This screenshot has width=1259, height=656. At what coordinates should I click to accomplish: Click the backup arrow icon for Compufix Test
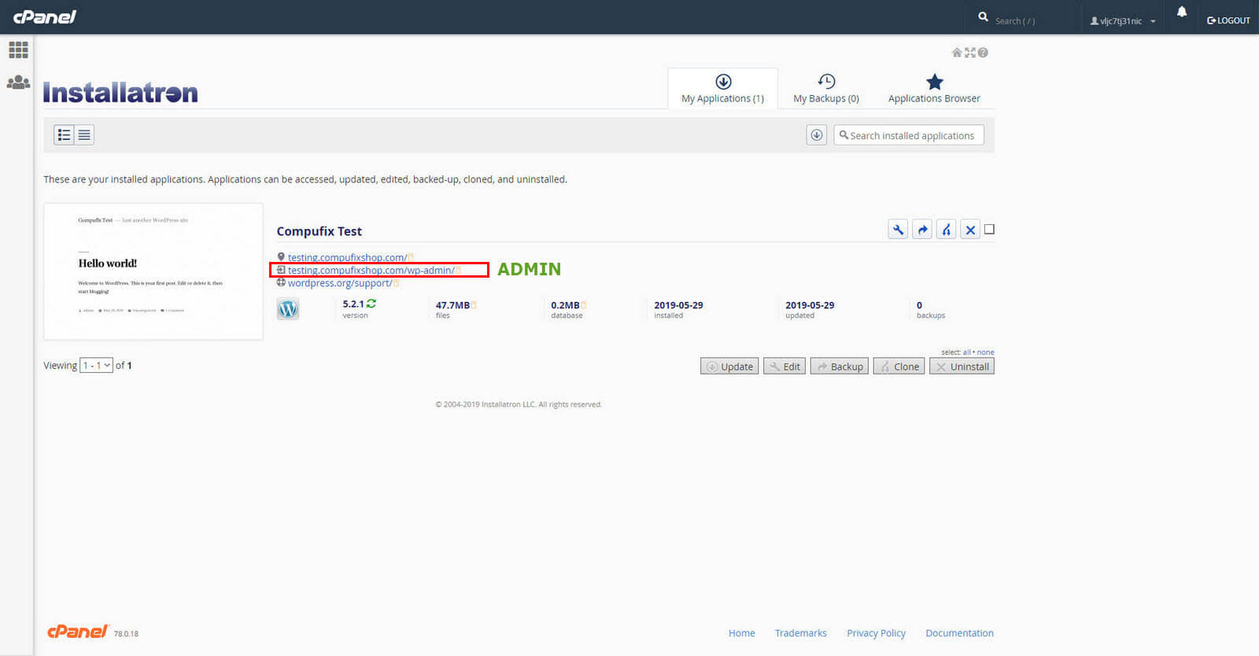[x=922, y=230]
